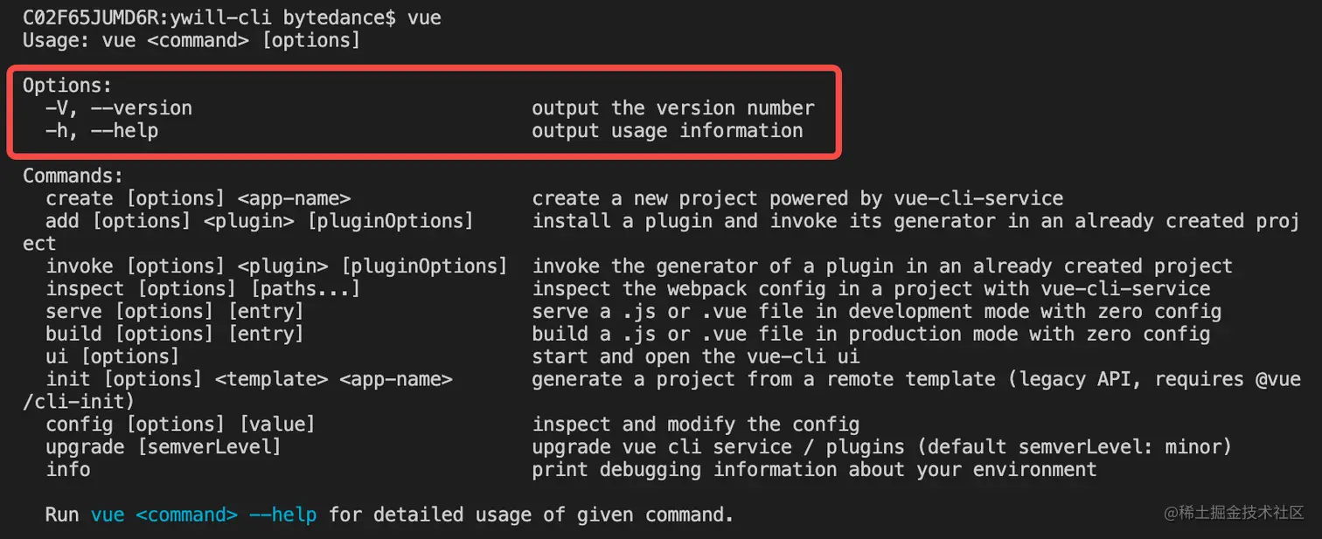Click the 'create [options] <app-name>' command line
1322x539 pixels.
click(x=198, y=199)
